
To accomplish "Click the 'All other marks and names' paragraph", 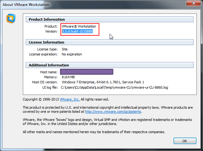I will 94,132.
